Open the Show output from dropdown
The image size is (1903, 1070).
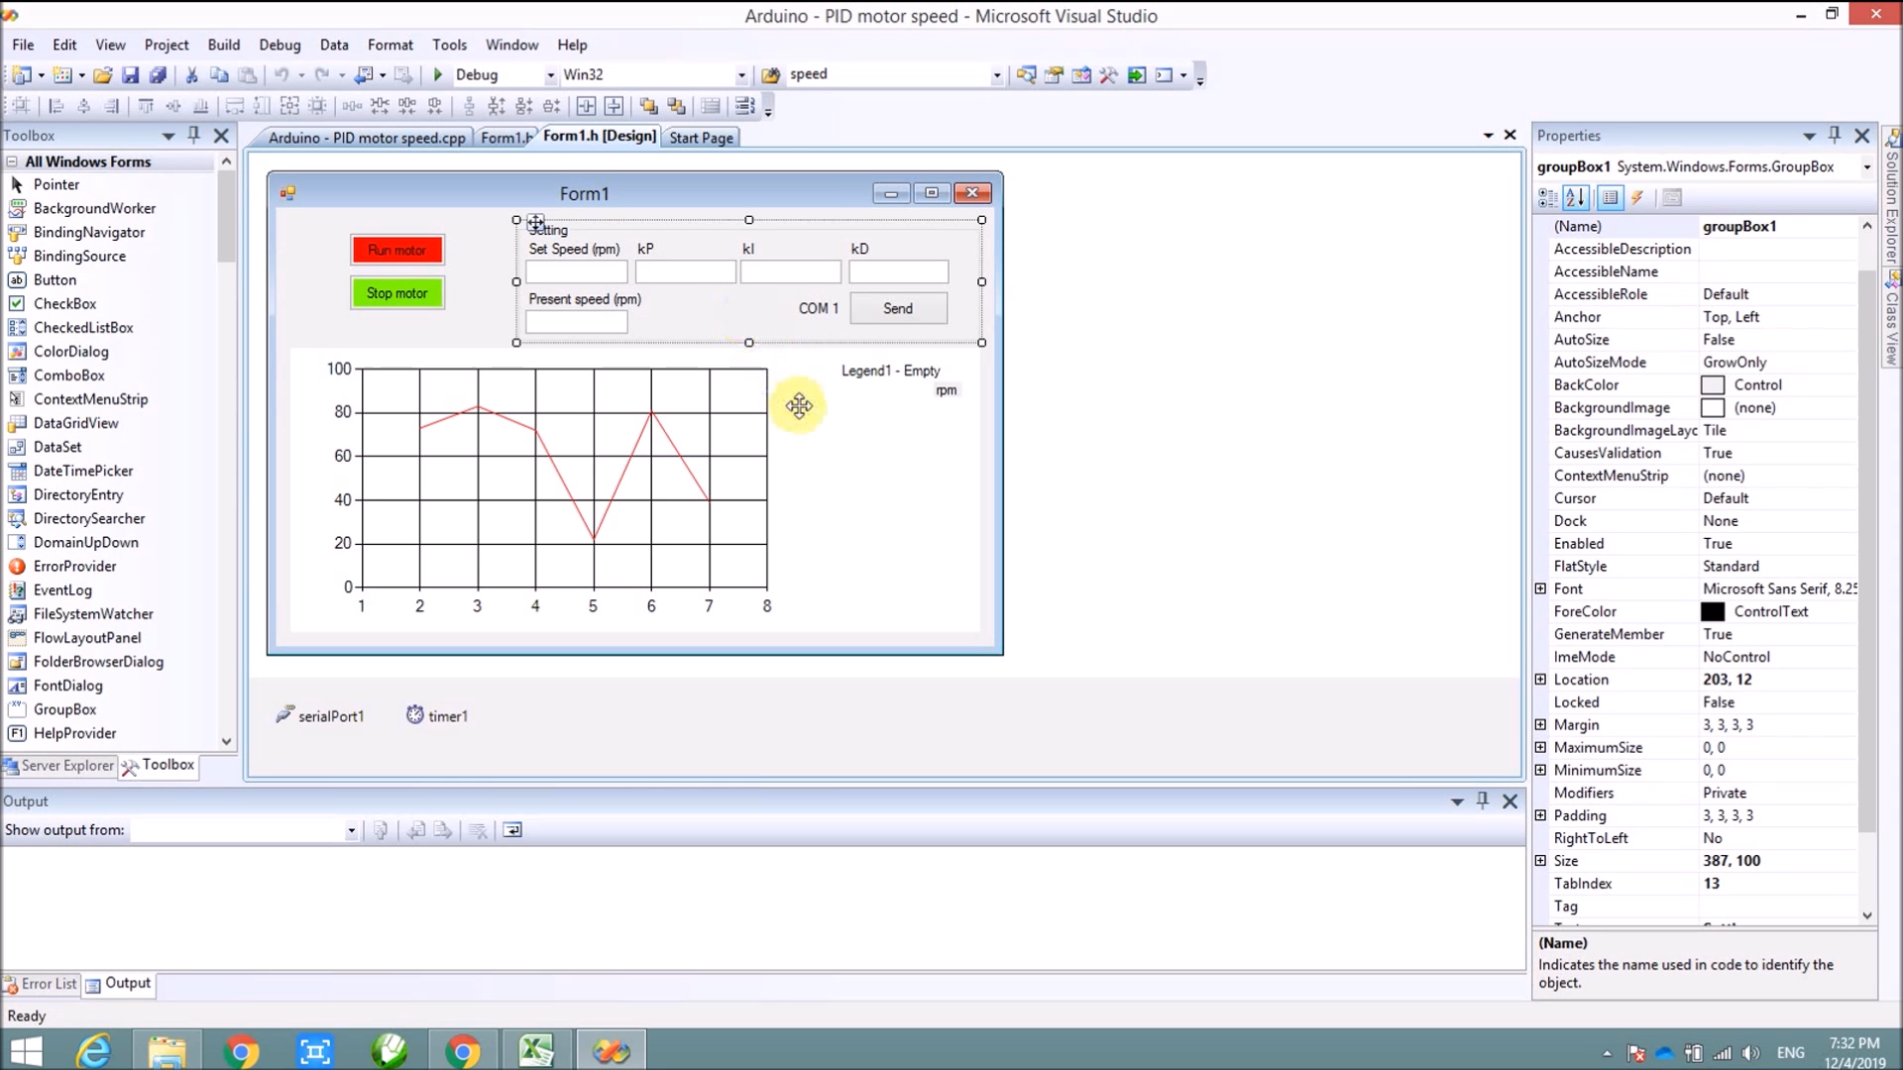coord(351,830)
